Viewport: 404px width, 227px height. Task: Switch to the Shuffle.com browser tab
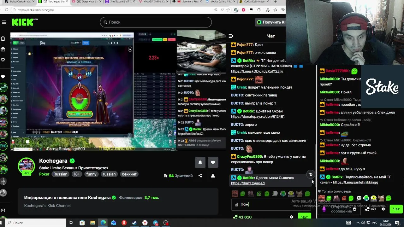point(120,2)
